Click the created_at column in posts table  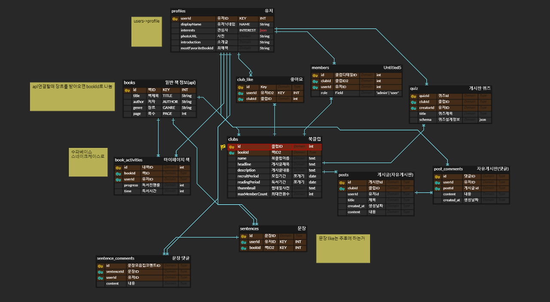(x=357, y=206)
